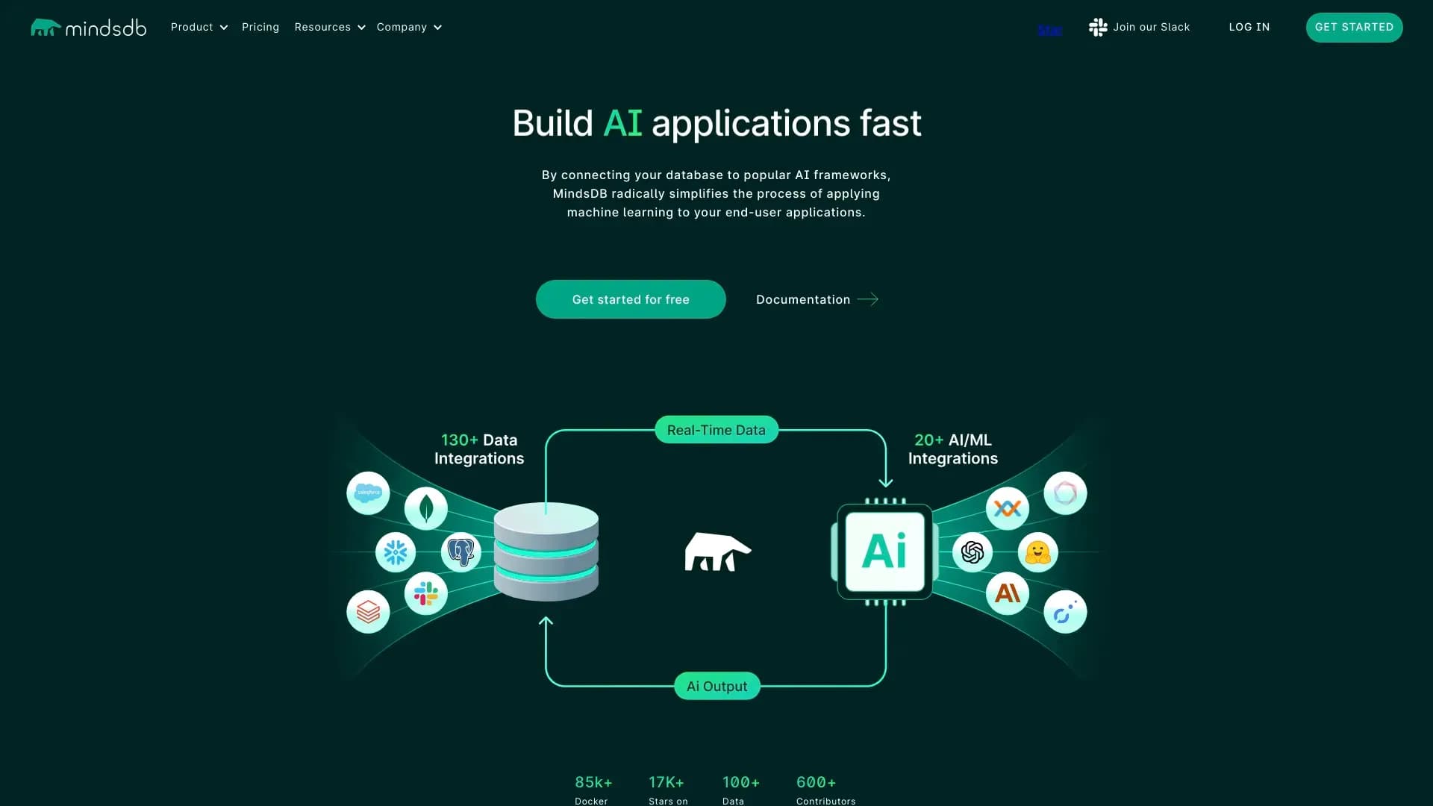
Task: Select the Anthropic A\ integration icon
Action: pyautogui.click(x=1008, y=594)
